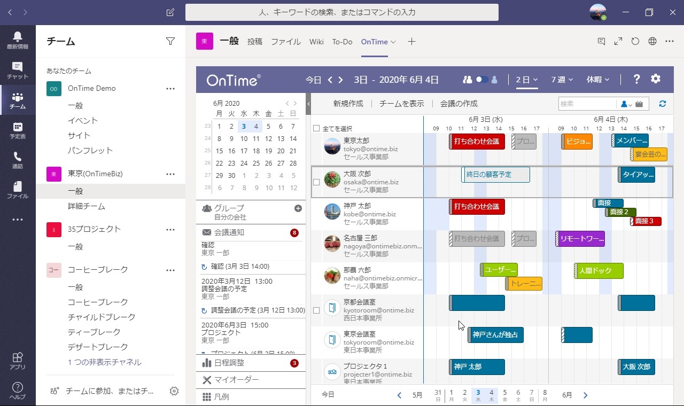
Task: Open OnTime settings gear
Action: (656, 79)
